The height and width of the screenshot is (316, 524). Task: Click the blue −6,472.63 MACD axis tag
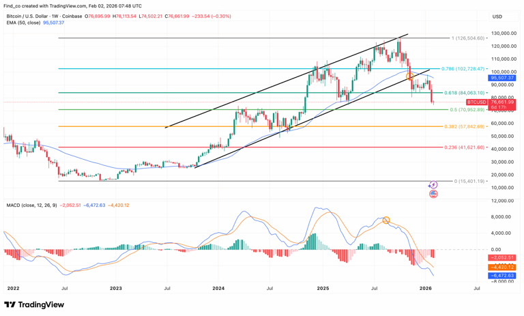(502, 276)
